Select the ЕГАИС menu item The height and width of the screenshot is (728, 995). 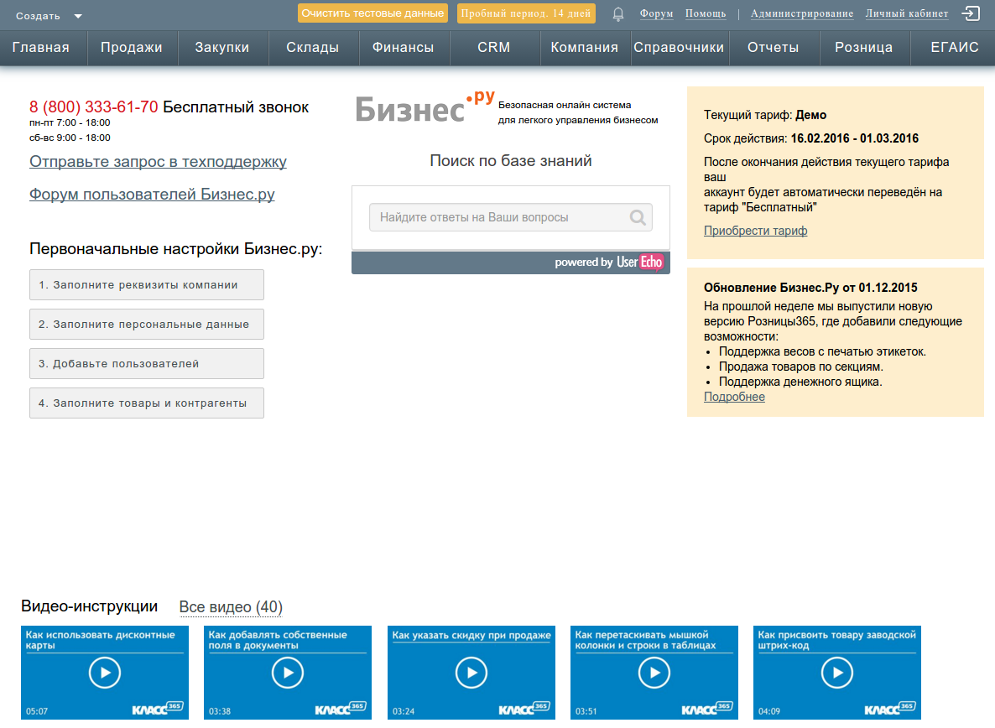[x=955, y=48]
